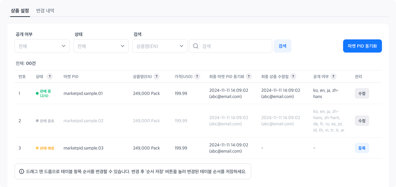Switch to the 변경 내역 tab
Viewport: 396px width, 187px height.
click(45, 11)
